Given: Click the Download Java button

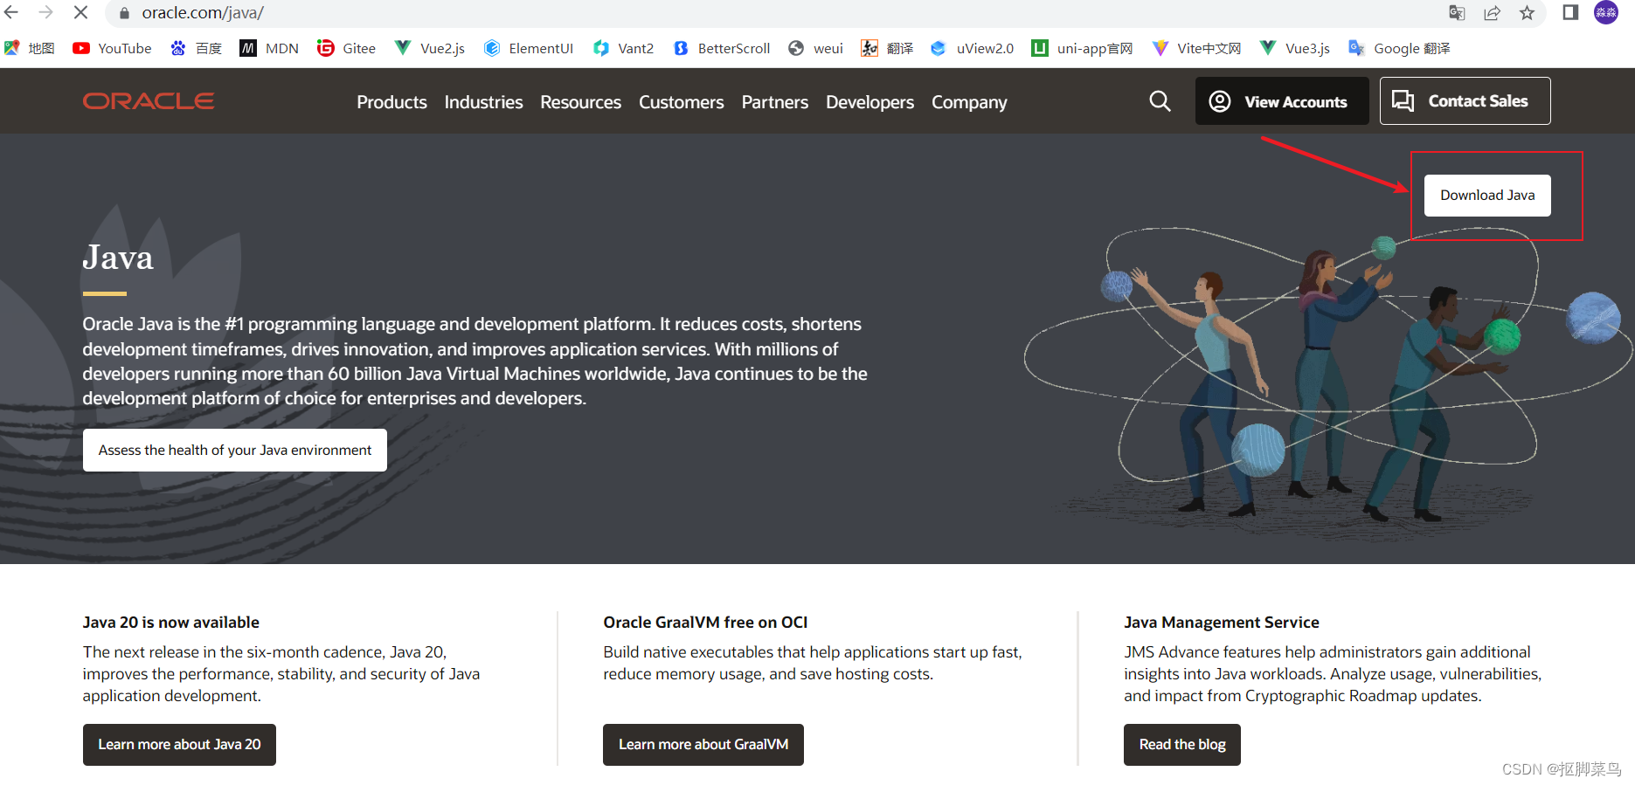Looking at the screenshot, I should click(x=1487, y=196).
